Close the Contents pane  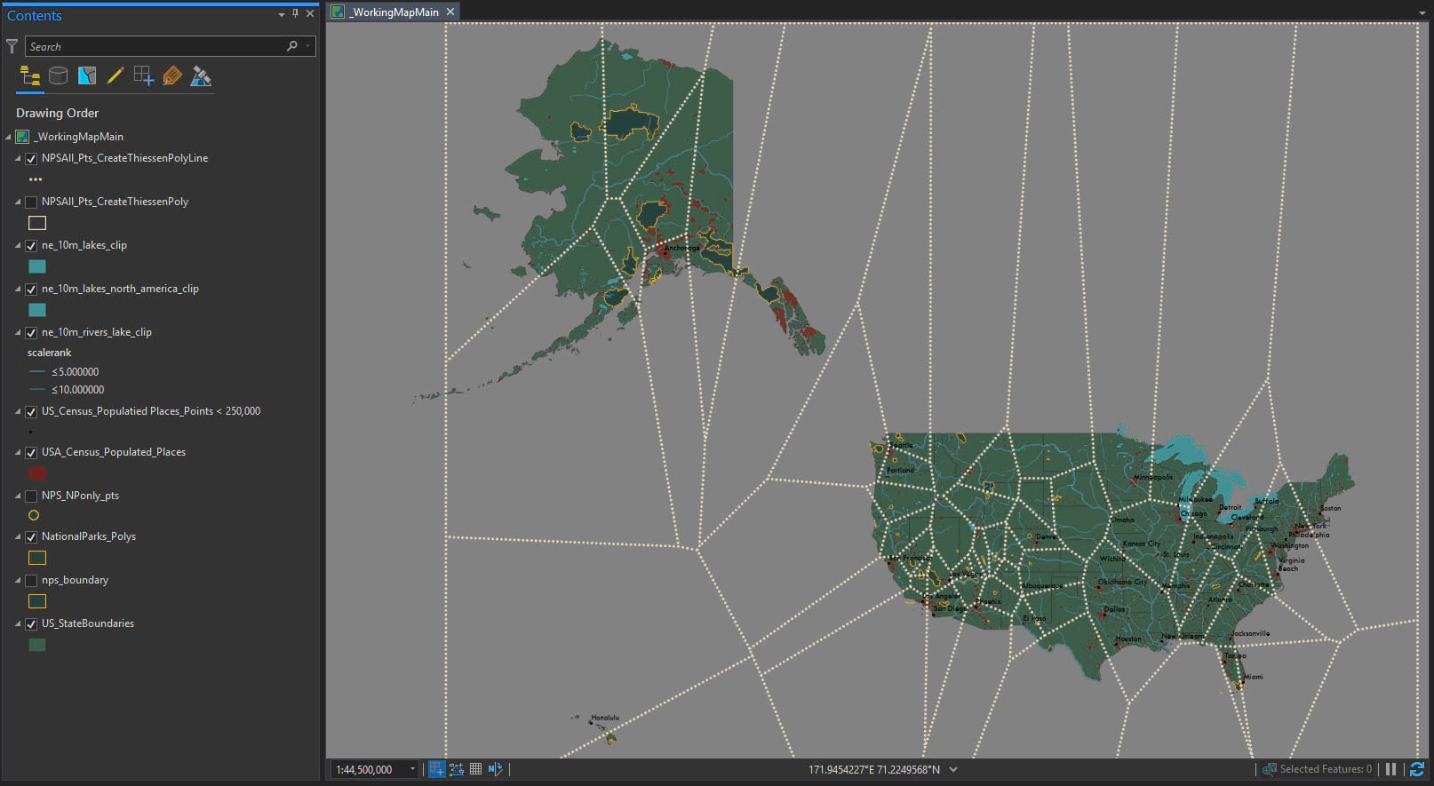(310, 14)
